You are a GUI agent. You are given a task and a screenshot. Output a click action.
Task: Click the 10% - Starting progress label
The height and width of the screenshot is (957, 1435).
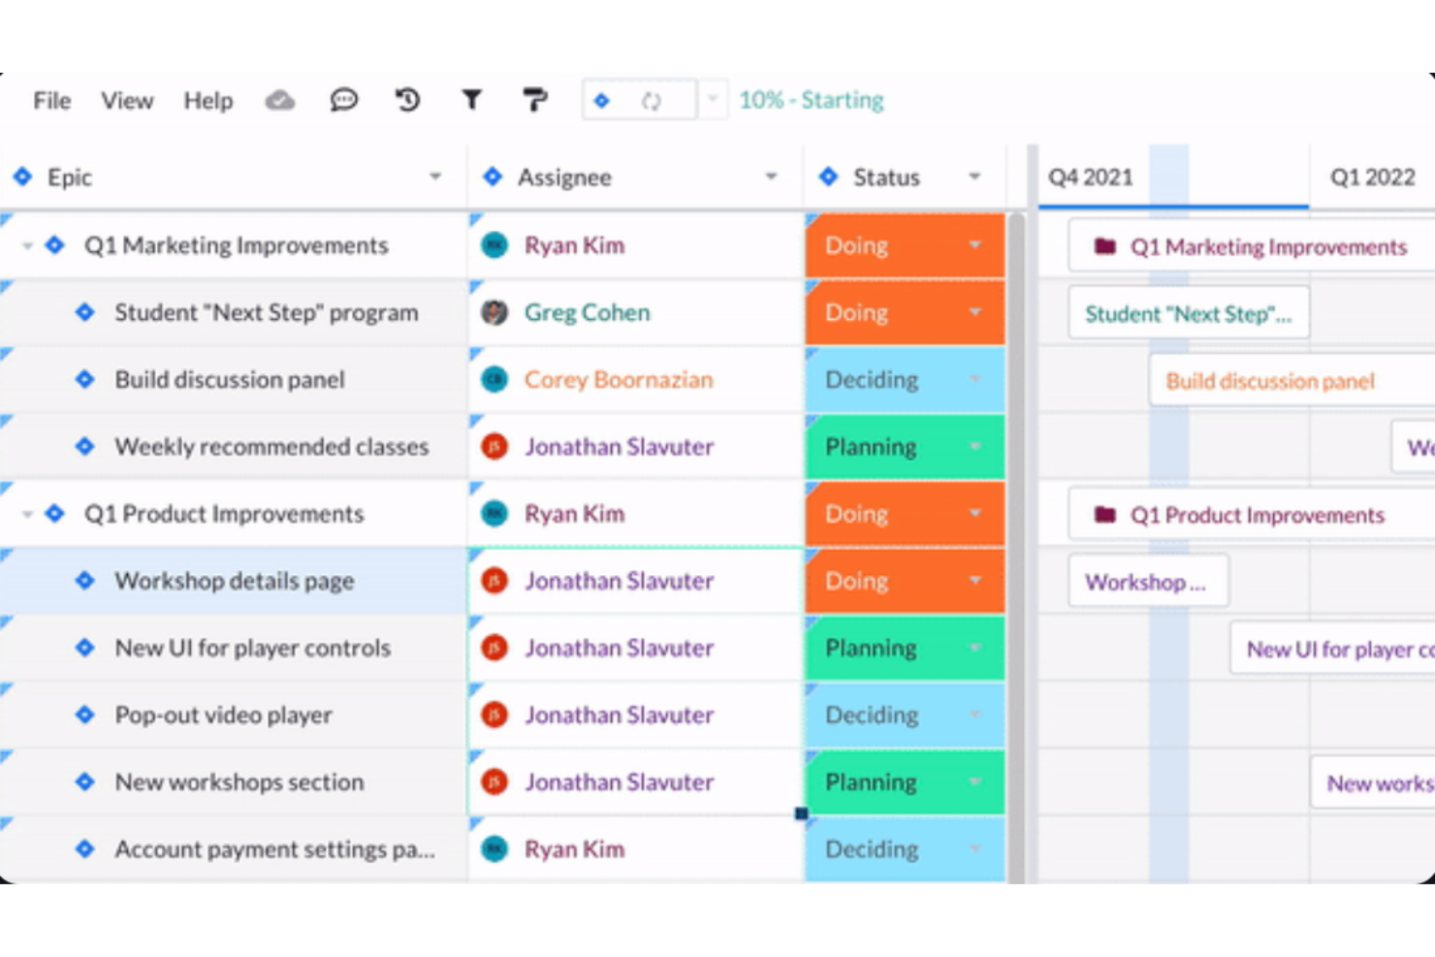point(812,100)
